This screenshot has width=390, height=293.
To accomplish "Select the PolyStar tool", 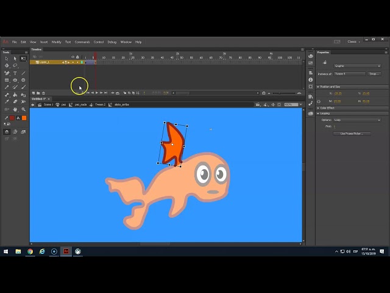I will coord(23,80).
